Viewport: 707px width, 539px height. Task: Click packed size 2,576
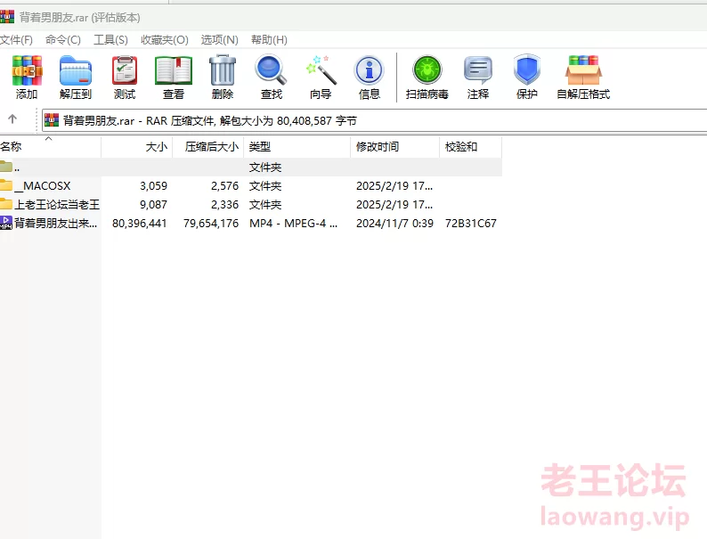click(x=224, y=186)
